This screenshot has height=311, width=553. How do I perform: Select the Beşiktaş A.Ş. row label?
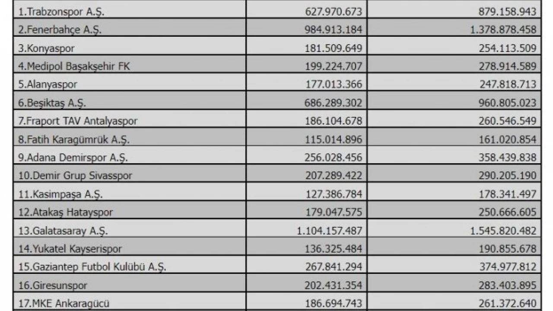[x=52, y=103]
